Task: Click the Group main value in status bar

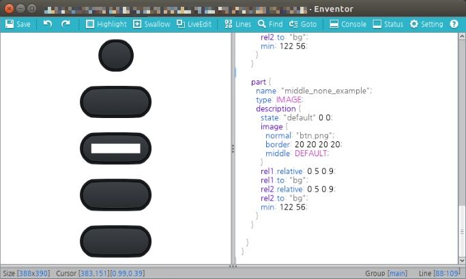Action: (397, 274)
